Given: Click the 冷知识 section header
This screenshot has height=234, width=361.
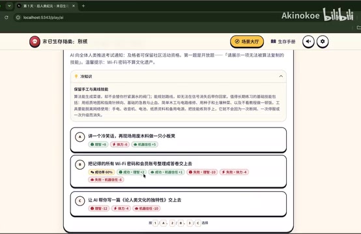Looking at the screenshot, I should [179, 76].
